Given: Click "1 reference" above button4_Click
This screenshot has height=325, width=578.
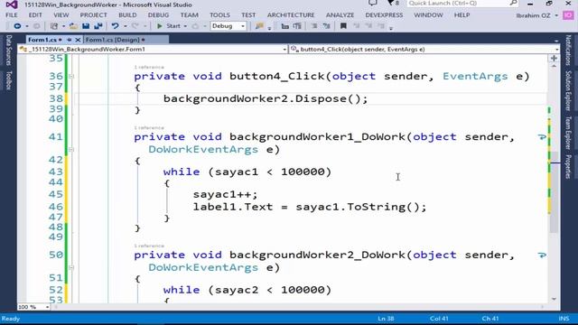Looking at the screenshot, I should (x=149, y=67).
